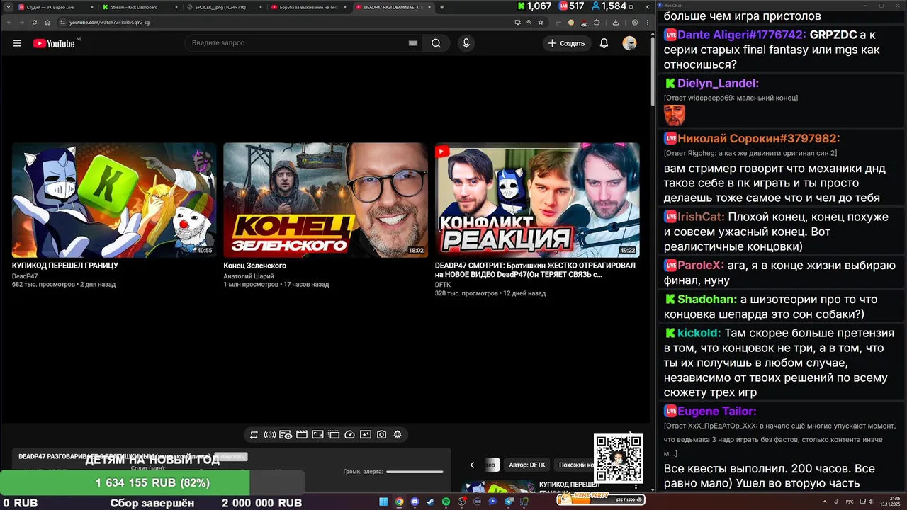The width and height of the screenshot is (907, 510).
Task: Click the РУС keyboard language indicator
Action: [850, 502]
